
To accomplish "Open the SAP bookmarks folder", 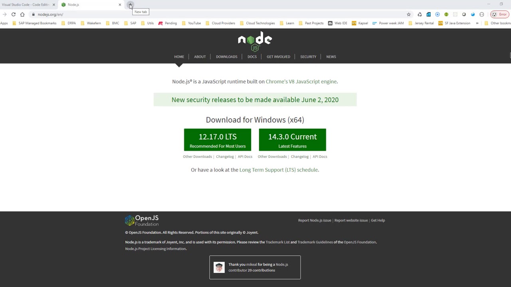I will point(130,23).
